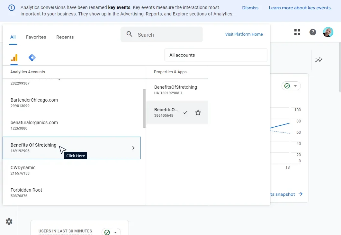Open the Help question mark icon

312,32
